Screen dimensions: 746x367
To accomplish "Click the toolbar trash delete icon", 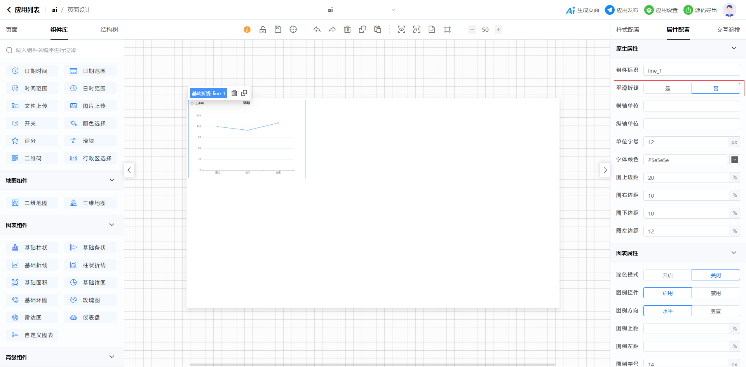I will (x=347, y=30).
